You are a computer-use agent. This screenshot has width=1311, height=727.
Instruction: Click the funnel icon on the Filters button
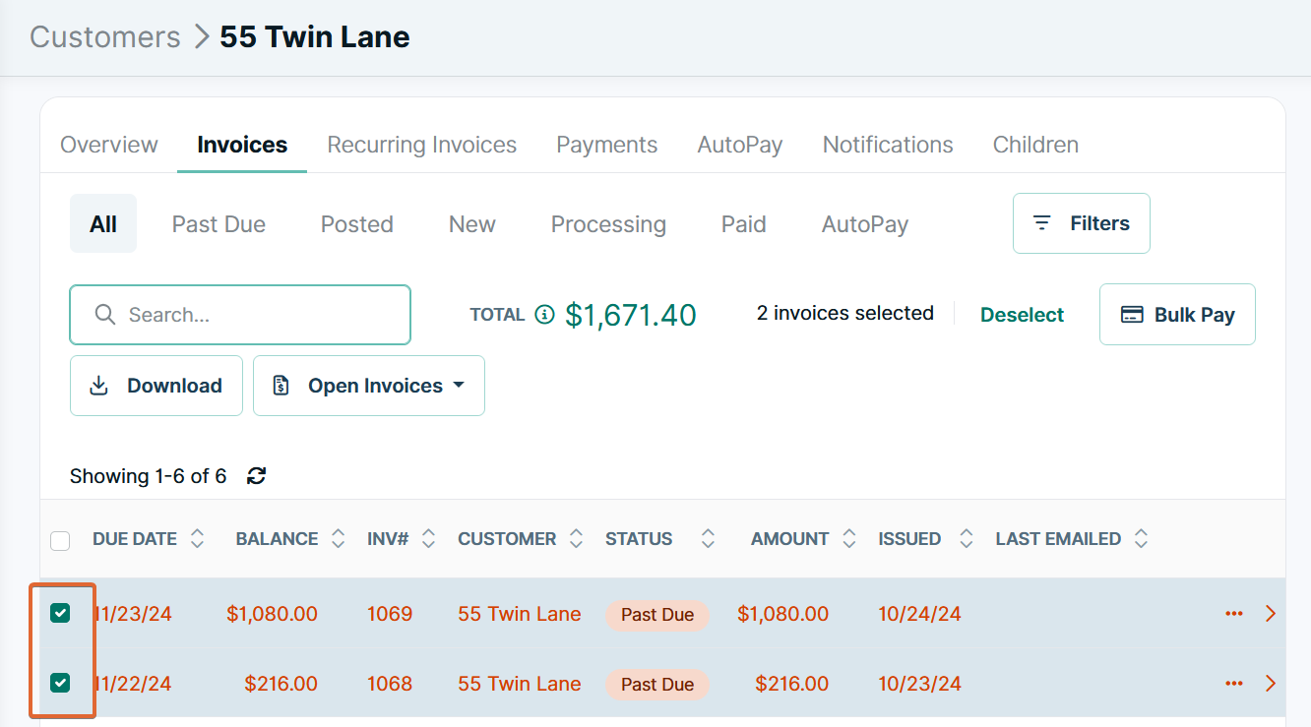[1042, 222]
